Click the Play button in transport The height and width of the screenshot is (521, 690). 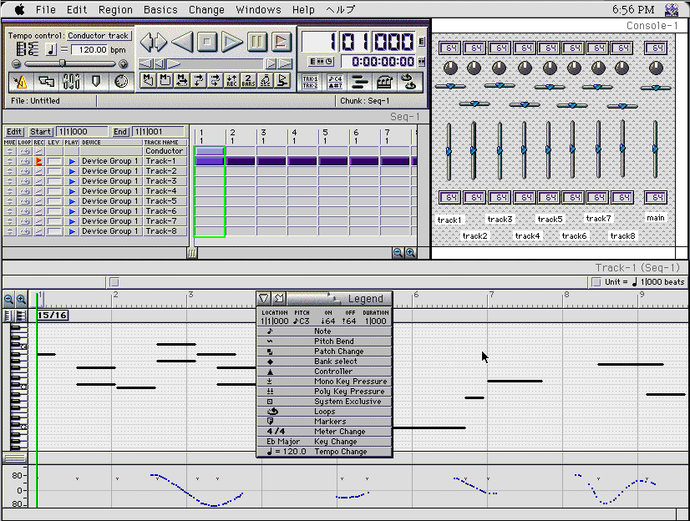point(232,41)
